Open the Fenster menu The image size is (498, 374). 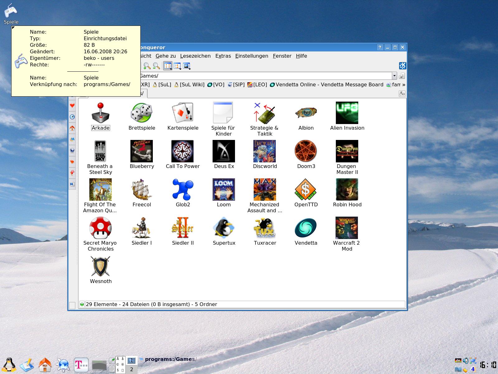[282, 56]
